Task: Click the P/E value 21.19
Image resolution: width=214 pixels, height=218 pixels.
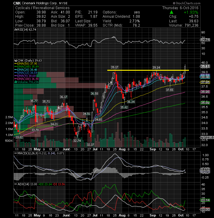Action: (93, 12)
